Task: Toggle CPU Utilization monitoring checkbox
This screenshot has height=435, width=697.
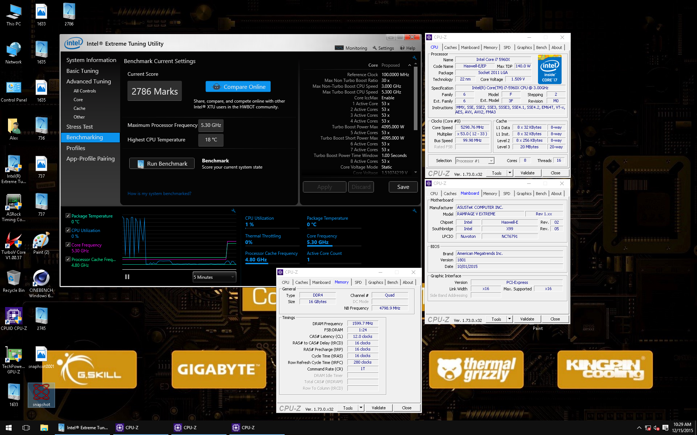Action: coord(68,230)
